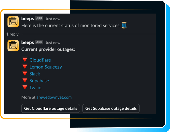Click the red triangle beside Twilio
170x132 pixels.
(25, 87)
